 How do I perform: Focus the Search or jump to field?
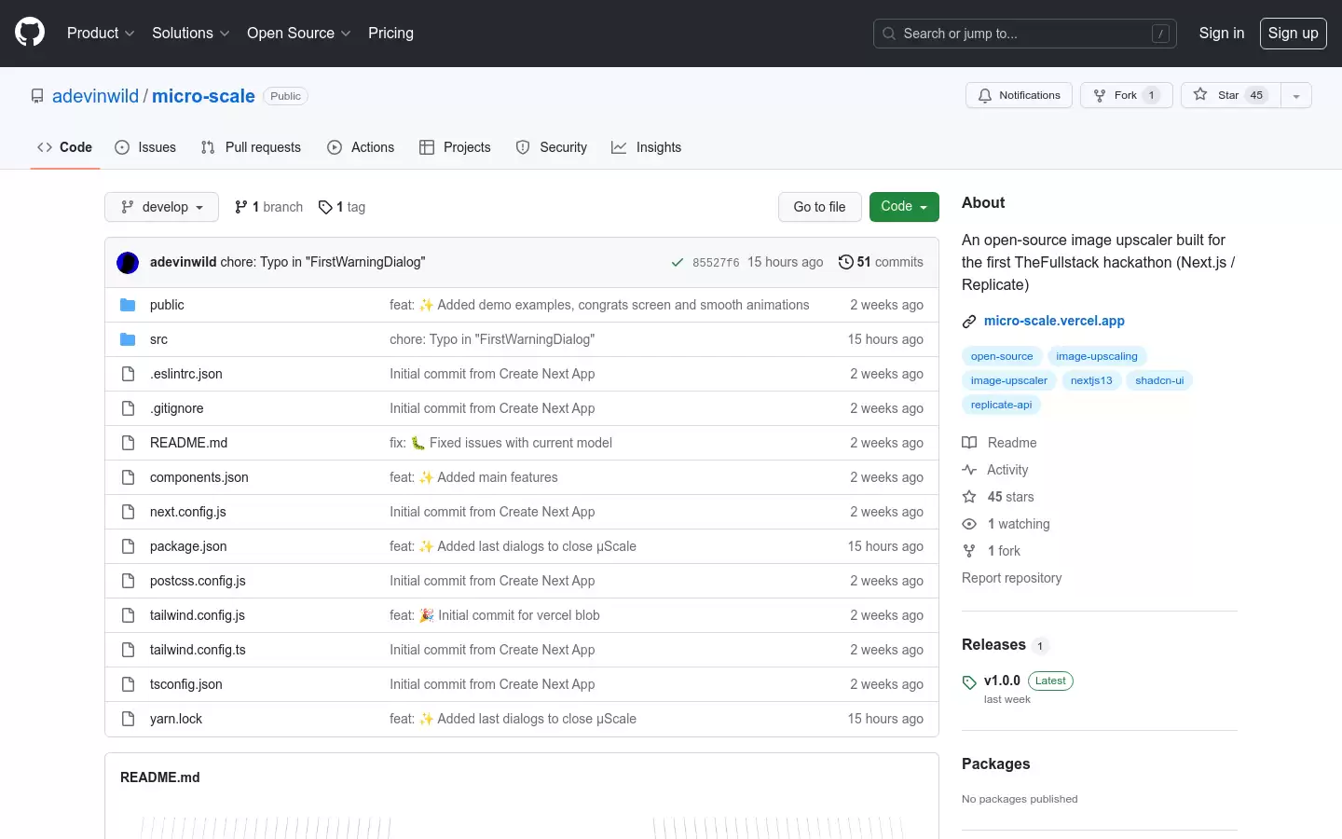click(1025, 34)
